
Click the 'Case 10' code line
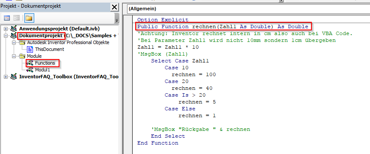(177, 68)
